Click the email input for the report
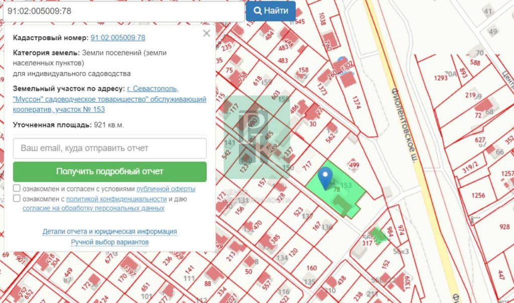Viewport: 514px width, 303px height. point(110,148)
